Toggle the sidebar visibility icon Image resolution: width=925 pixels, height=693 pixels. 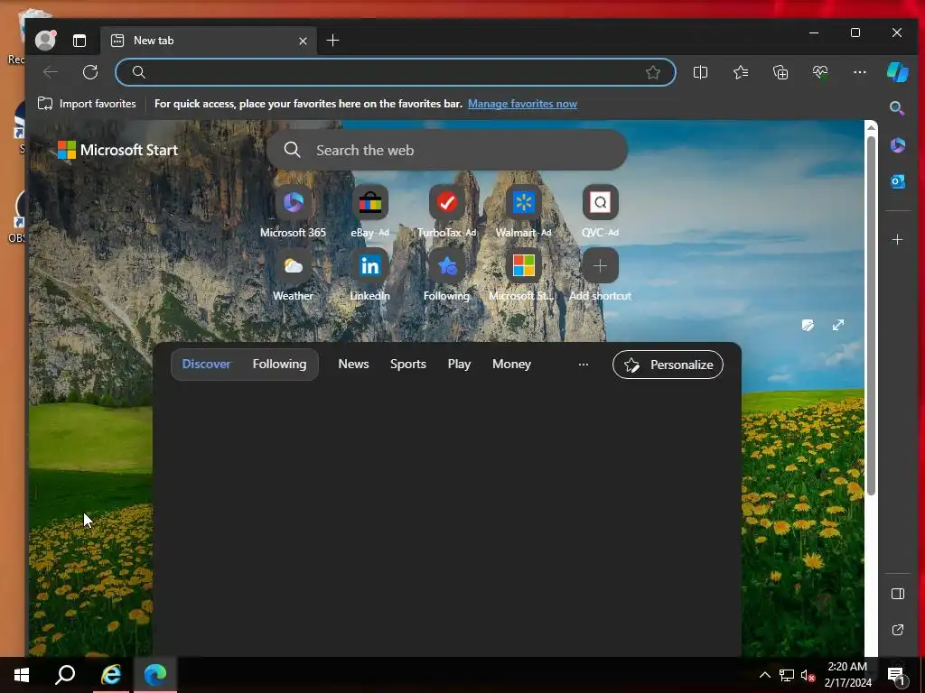897,594
